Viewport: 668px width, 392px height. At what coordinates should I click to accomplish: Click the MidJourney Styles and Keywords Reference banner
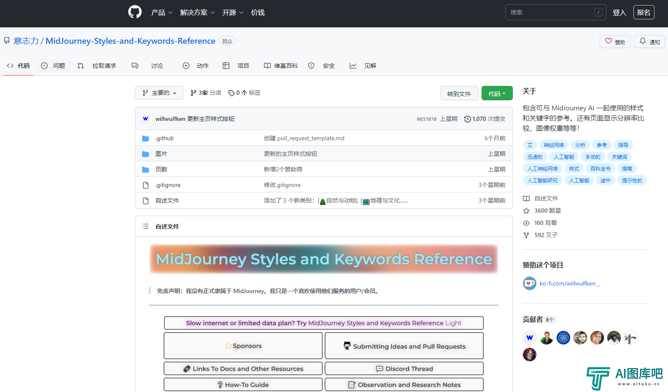[324, 259]
